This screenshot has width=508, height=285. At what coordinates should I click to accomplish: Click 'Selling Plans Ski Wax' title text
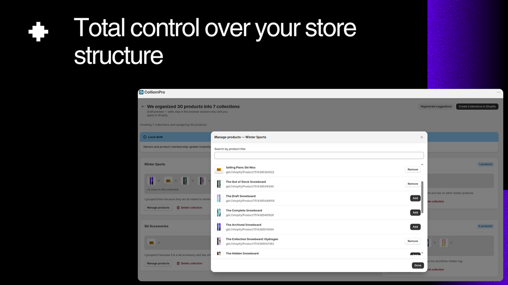click(241, 167)
